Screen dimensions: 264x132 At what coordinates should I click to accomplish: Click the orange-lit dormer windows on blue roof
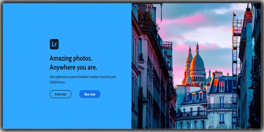coord(194,97)
